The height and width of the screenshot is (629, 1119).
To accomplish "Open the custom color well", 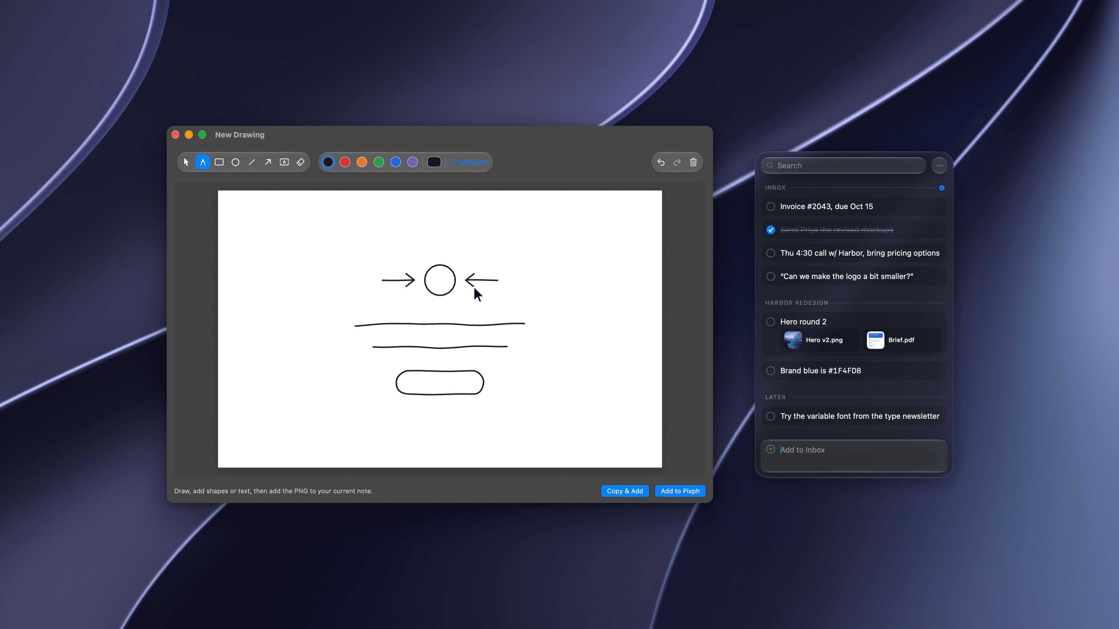I will click(434, 162).
